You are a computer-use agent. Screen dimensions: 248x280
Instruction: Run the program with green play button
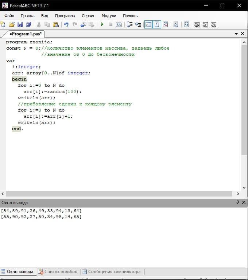[102, 24]
